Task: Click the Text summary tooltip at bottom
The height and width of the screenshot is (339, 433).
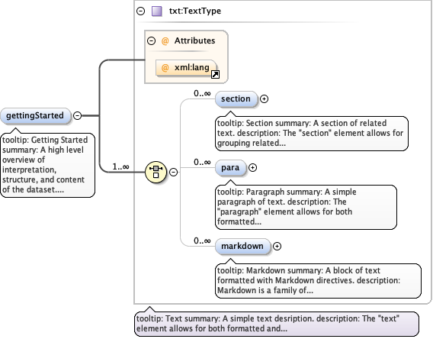Action: click(x=277, y=323)
